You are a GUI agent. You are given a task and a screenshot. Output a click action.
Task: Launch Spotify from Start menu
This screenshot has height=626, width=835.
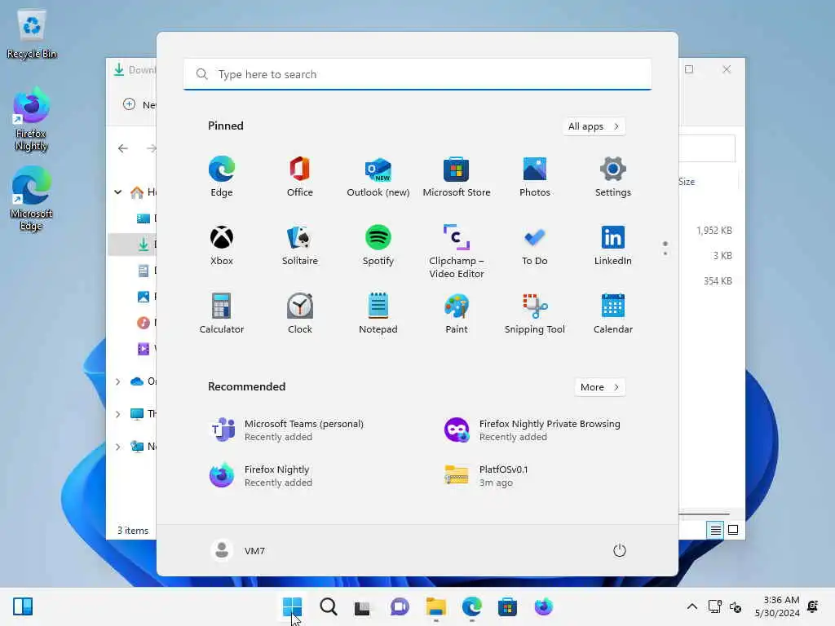point(378,245)
